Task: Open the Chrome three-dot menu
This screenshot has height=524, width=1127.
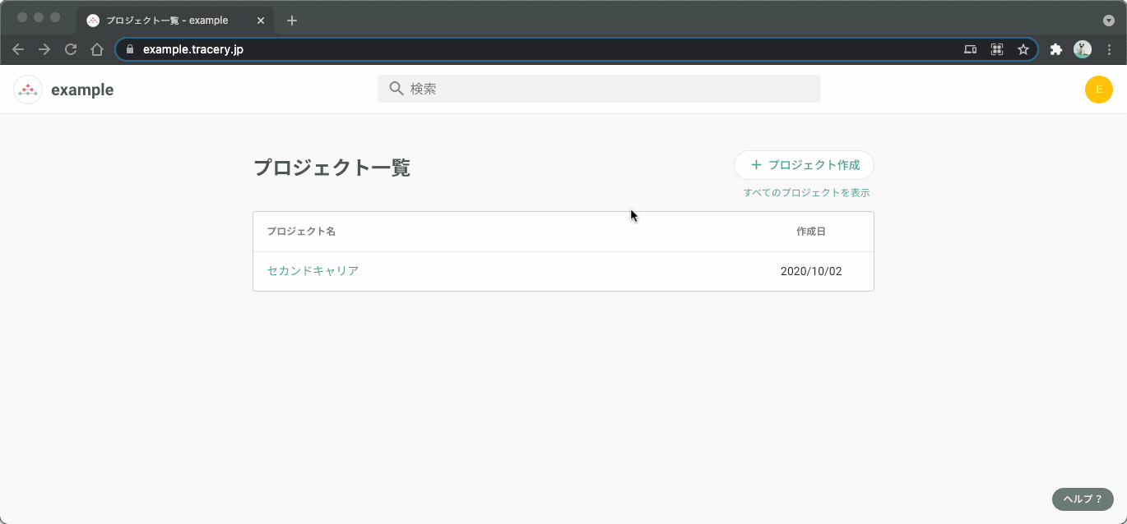Action: click(x=1110, y=49)
